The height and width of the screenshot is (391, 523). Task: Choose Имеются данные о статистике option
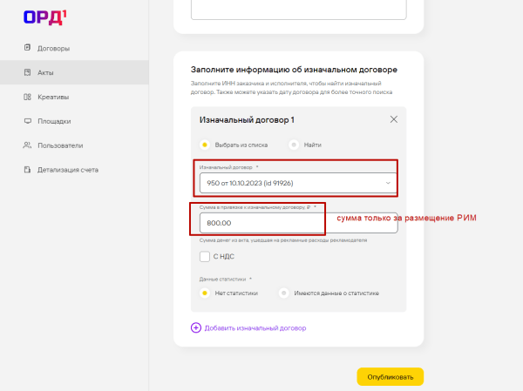coord(284,293)
